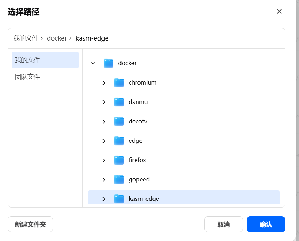Collapse the docker folder tree
Viewport: 299px width, 241px height.
point(93,63)
